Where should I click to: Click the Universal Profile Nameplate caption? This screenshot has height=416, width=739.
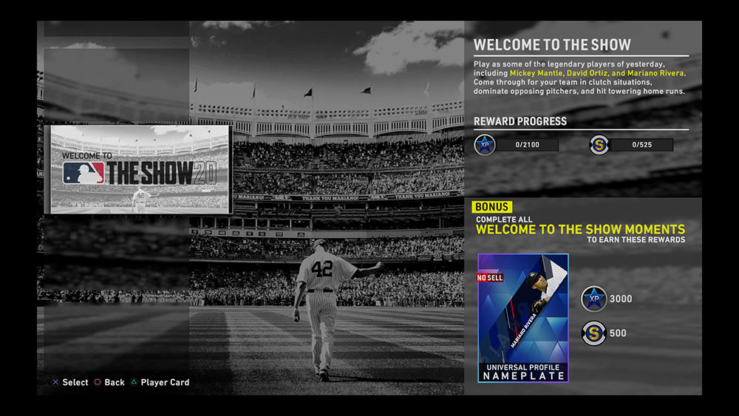click(522, 372)
